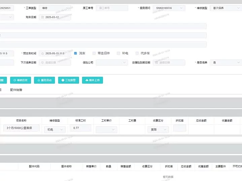
Task: Enable the 带走旧件 checkbox
Action: point(94,53)
